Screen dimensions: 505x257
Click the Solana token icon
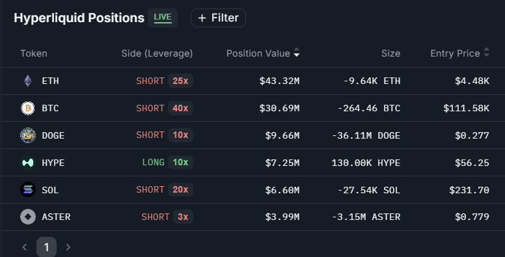coord(28,190)
